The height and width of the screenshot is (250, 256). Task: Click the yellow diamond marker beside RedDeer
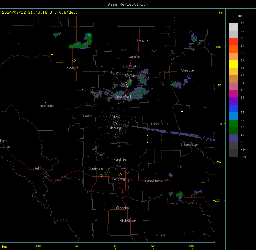click(x=127, y=83)
